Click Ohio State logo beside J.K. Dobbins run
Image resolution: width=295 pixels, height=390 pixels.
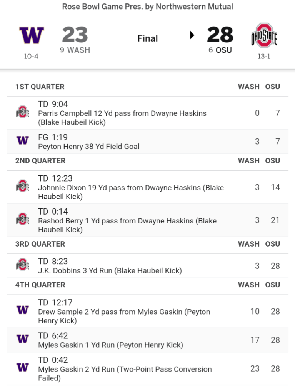(x=22, y=265)
